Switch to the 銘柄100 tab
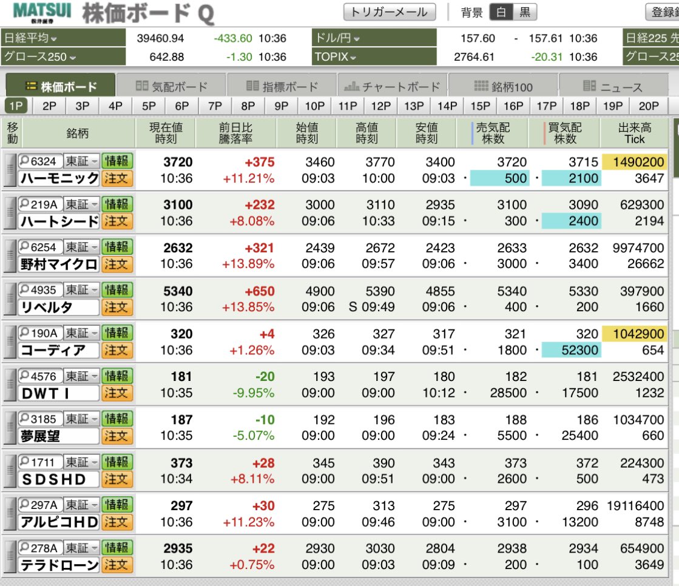679x586 pixels. [x=503, y=86]
